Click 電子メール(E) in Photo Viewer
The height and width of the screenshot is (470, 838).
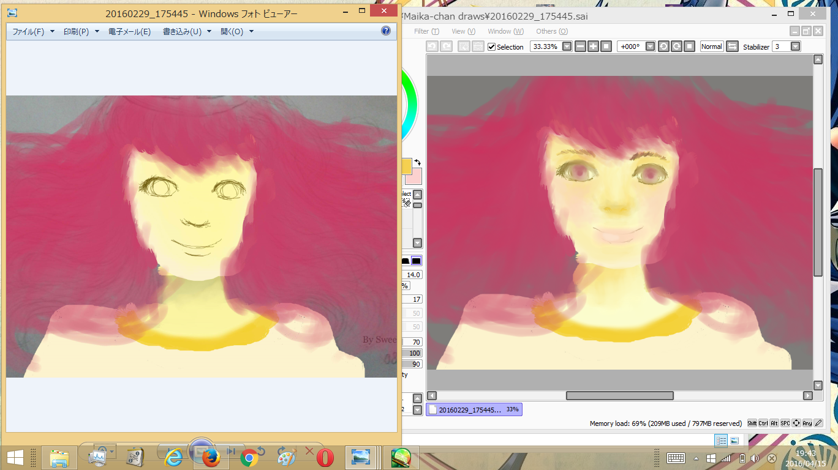(129, 32)
